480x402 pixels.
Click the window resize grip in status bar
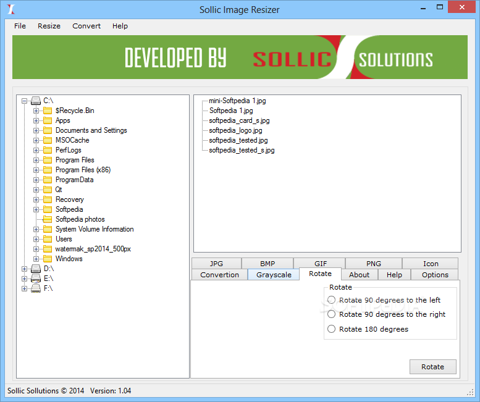[x=470, y=392]
